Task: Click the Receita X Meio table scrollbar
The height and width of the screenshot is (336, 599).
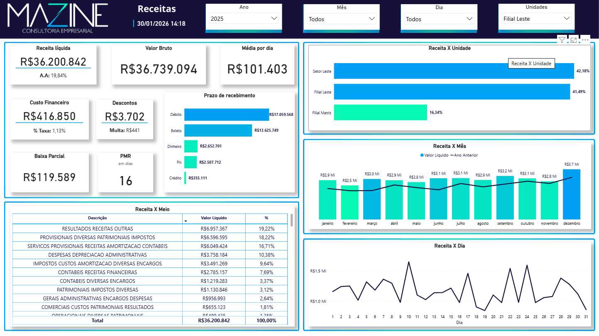Action: 291,221
